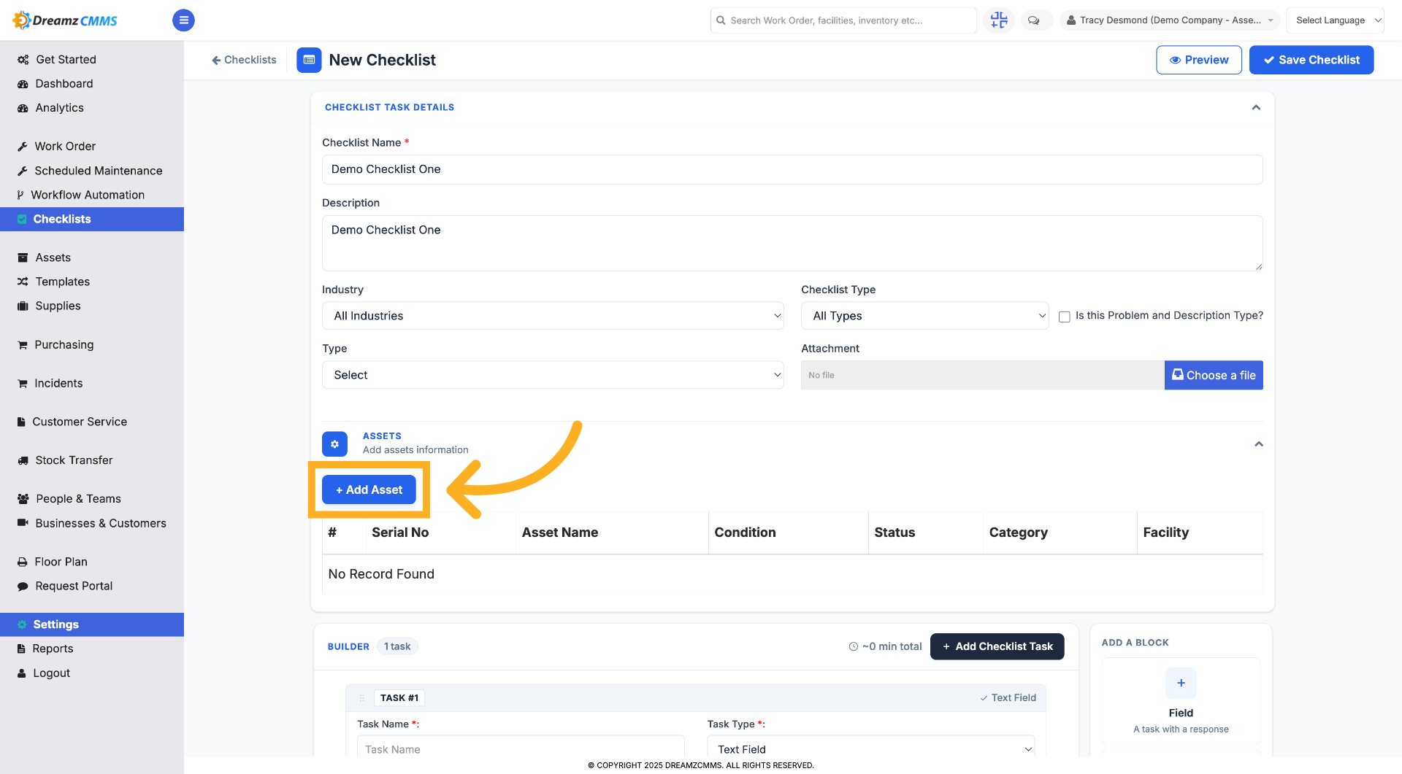Go back to Checklists link
Image resolution: width=1402 pixels, height=774 pixels.
[244, 60]
